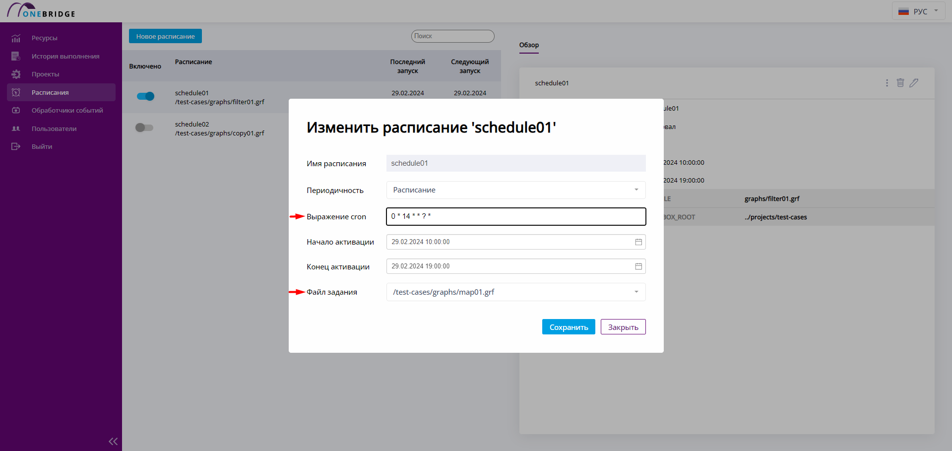
Task: Click the pencil edit icon in overview
Action: coord(914,83)
